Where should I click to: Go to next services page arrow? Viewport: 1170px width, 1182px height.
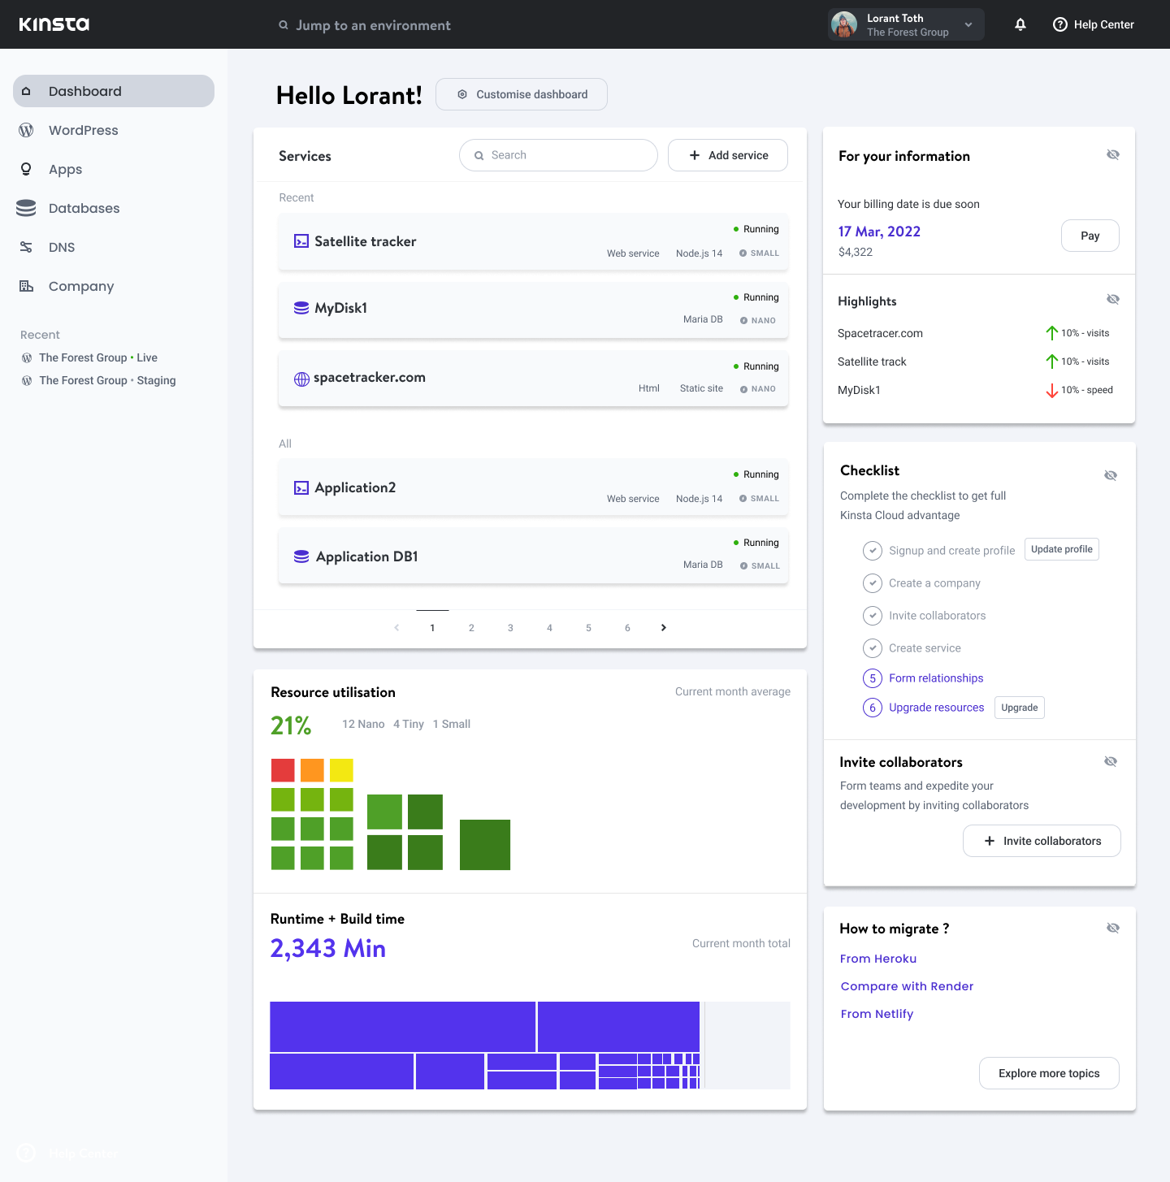664,627
